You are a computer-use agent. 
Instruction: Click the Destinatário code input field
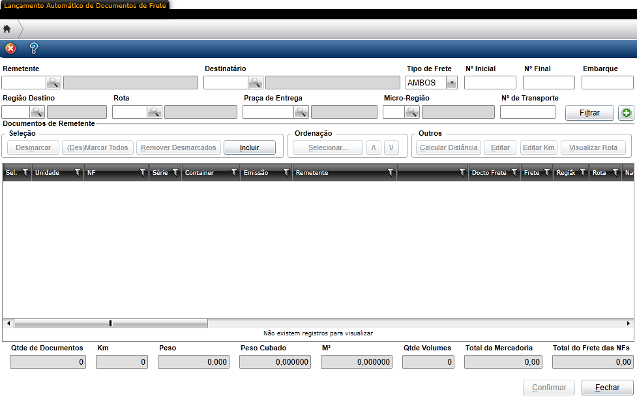point(226,82)
